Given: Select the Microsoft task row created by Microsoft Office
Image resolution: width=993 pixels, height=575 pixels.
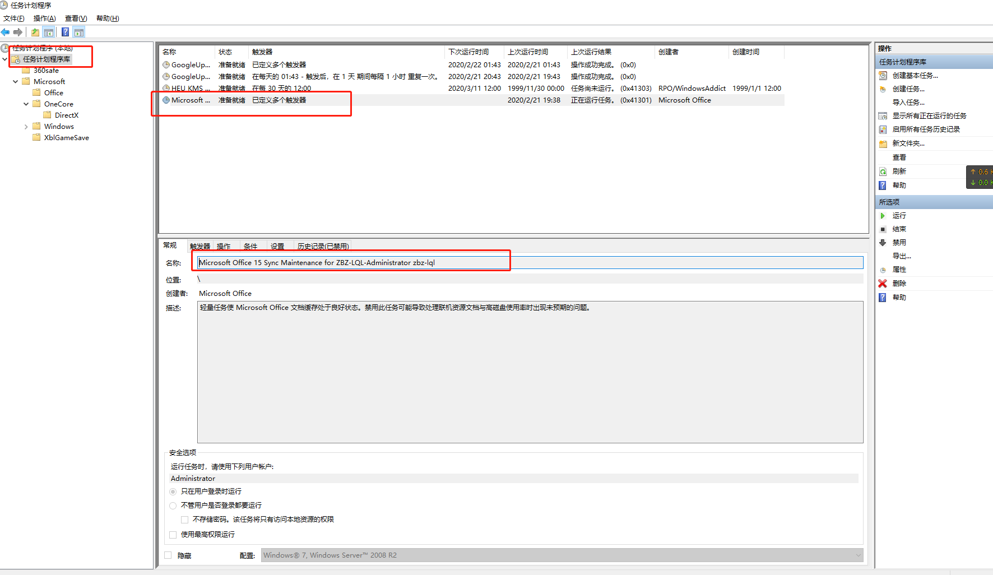Looking at the screenshot, I should [471, 100].
